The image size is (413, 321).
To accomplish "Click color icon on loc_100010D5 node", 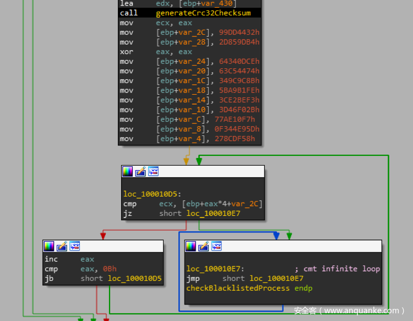I will [128, 172].
